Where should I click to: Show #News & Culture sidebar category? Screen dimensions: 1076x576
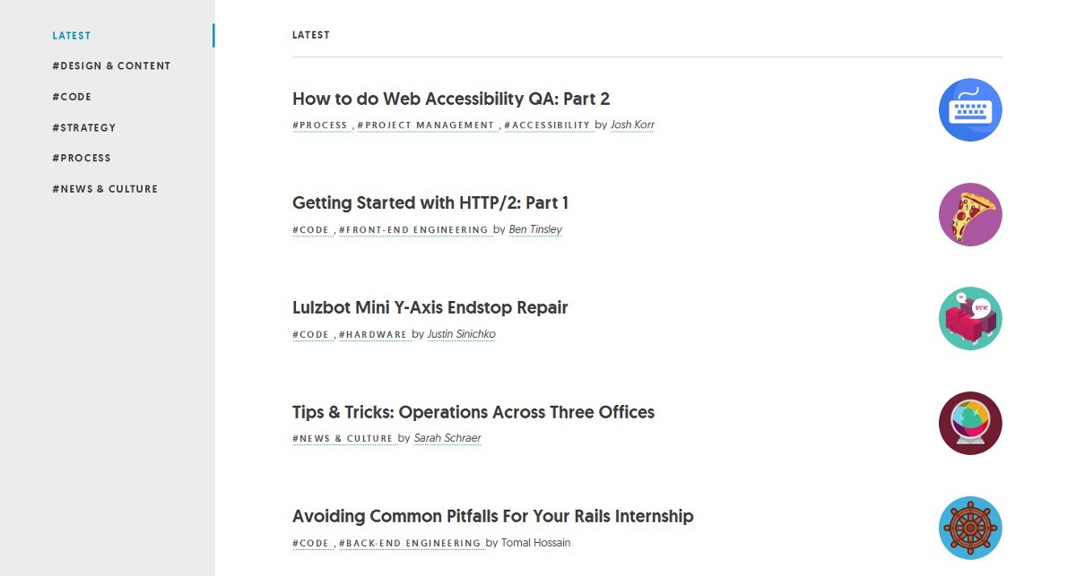pyautogui.click(x=105, y=189)
